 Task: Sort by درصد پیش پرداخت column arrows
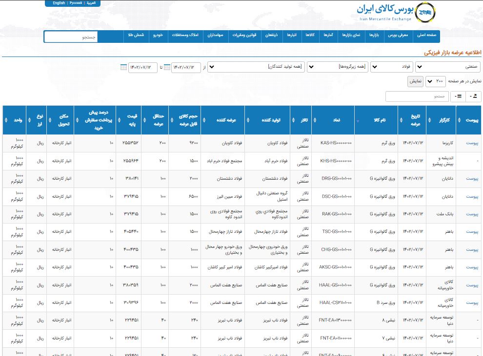(77, 120)
